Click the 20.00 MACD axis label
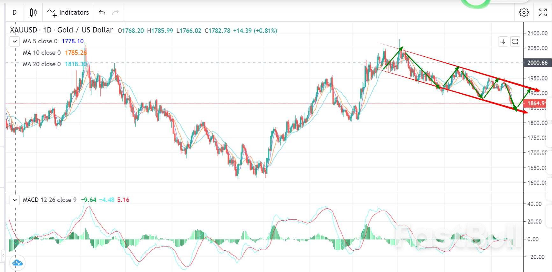 click(x=534, y=221)
